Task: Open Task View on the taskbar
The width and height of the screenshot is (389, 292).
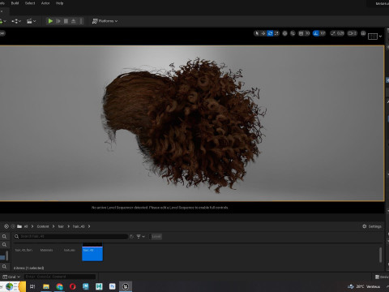Action: click(x=32, y=286)
